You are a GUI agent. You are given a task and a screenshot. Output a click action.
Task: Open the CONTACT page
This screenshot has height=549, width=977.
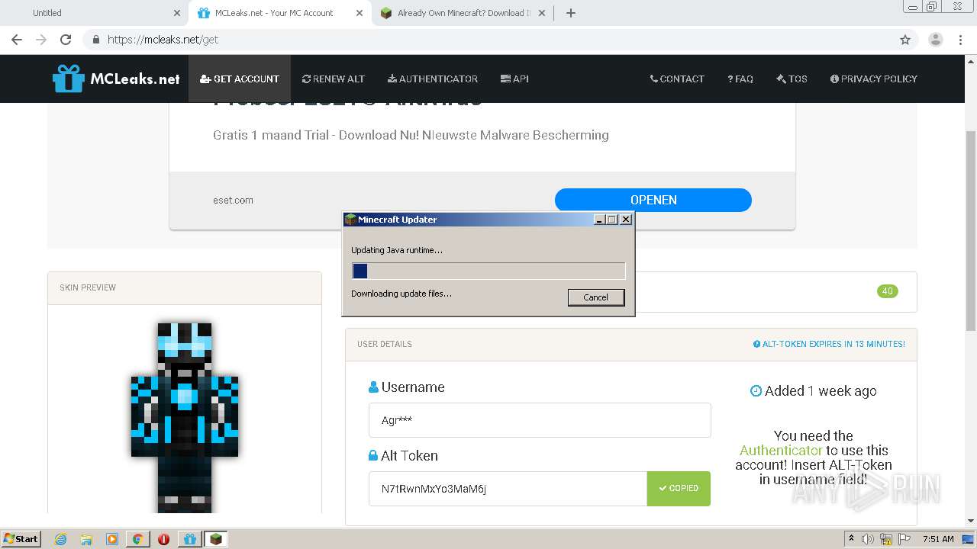click(677, 79)
